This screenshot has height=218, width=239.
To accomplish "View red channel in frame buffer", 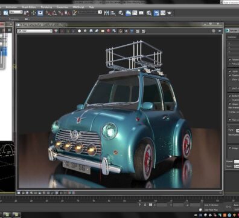I will pyautogui.click(x=63, y=31).
